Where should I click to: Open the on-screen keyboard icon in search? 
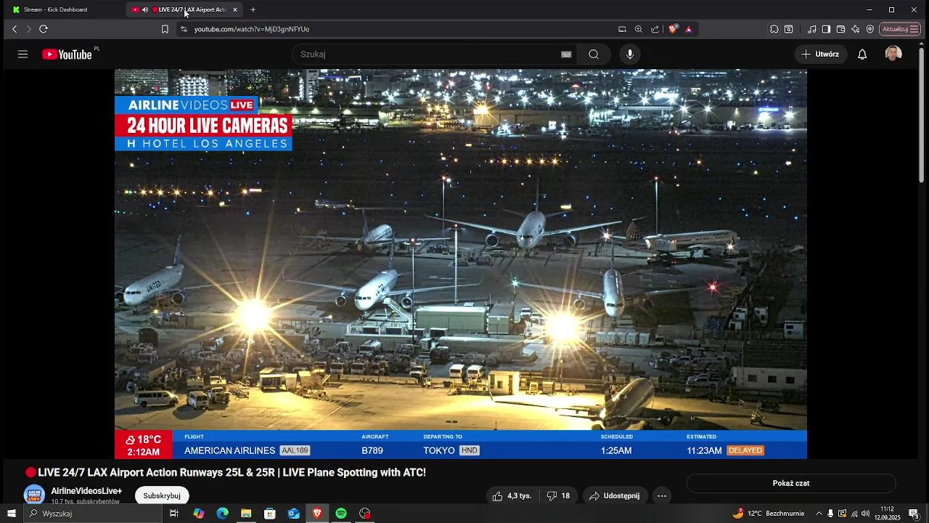(x=566, y=54)
